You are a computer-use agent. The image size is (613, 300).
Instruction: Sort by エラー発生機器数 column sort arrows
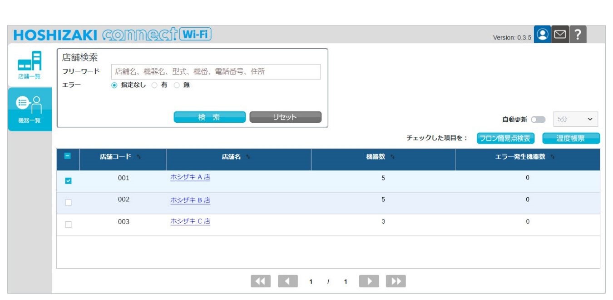coord(553,157)
